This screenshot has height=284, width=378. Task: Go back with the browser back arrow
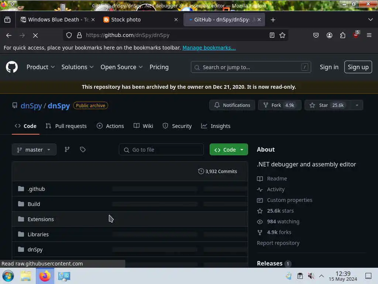[x=9, y=35]
